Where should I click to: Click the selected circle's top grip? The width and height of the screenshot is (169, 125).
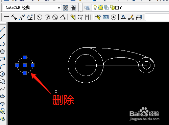pyautogui.click(x=25, y=57)
